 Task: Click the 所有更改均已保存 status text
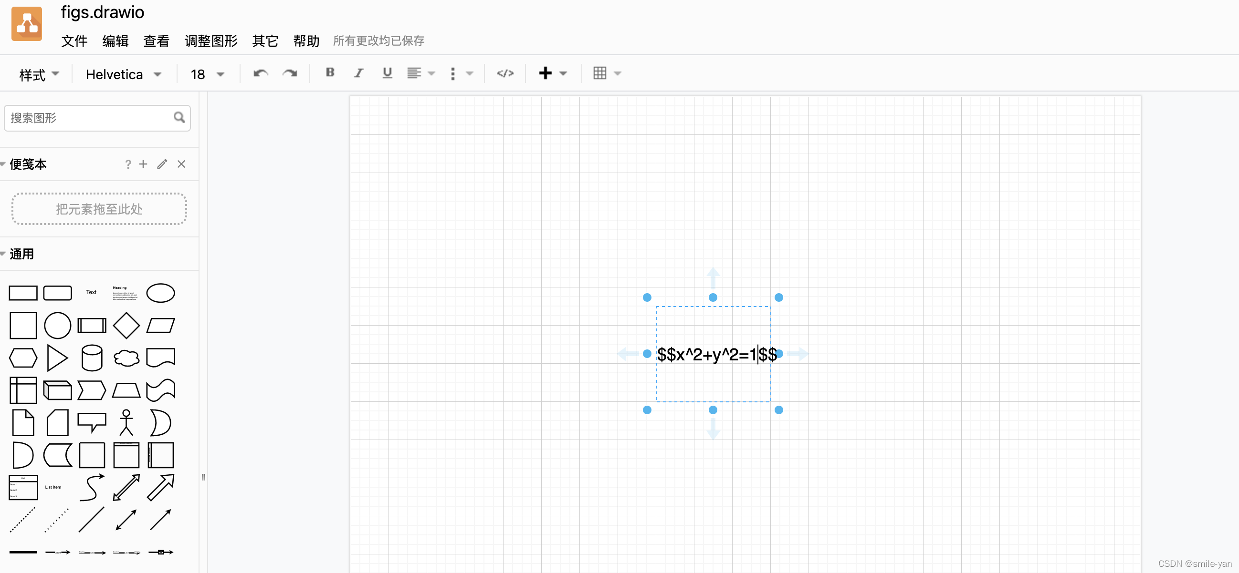[x=378, y=41]
